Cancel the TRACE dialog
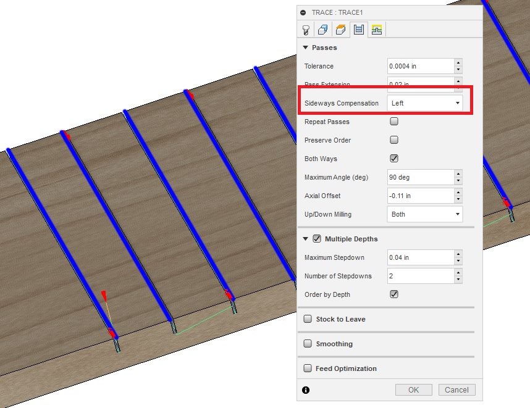530x408 pixels. tap(456, 389)
